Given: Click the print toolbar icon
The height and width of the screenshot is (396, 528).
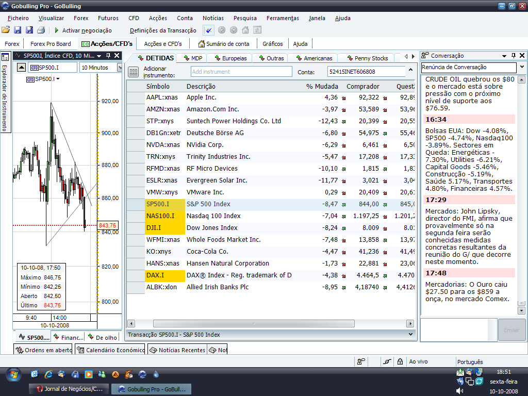Looking at the screenshot, I should [x=41, y=30].
